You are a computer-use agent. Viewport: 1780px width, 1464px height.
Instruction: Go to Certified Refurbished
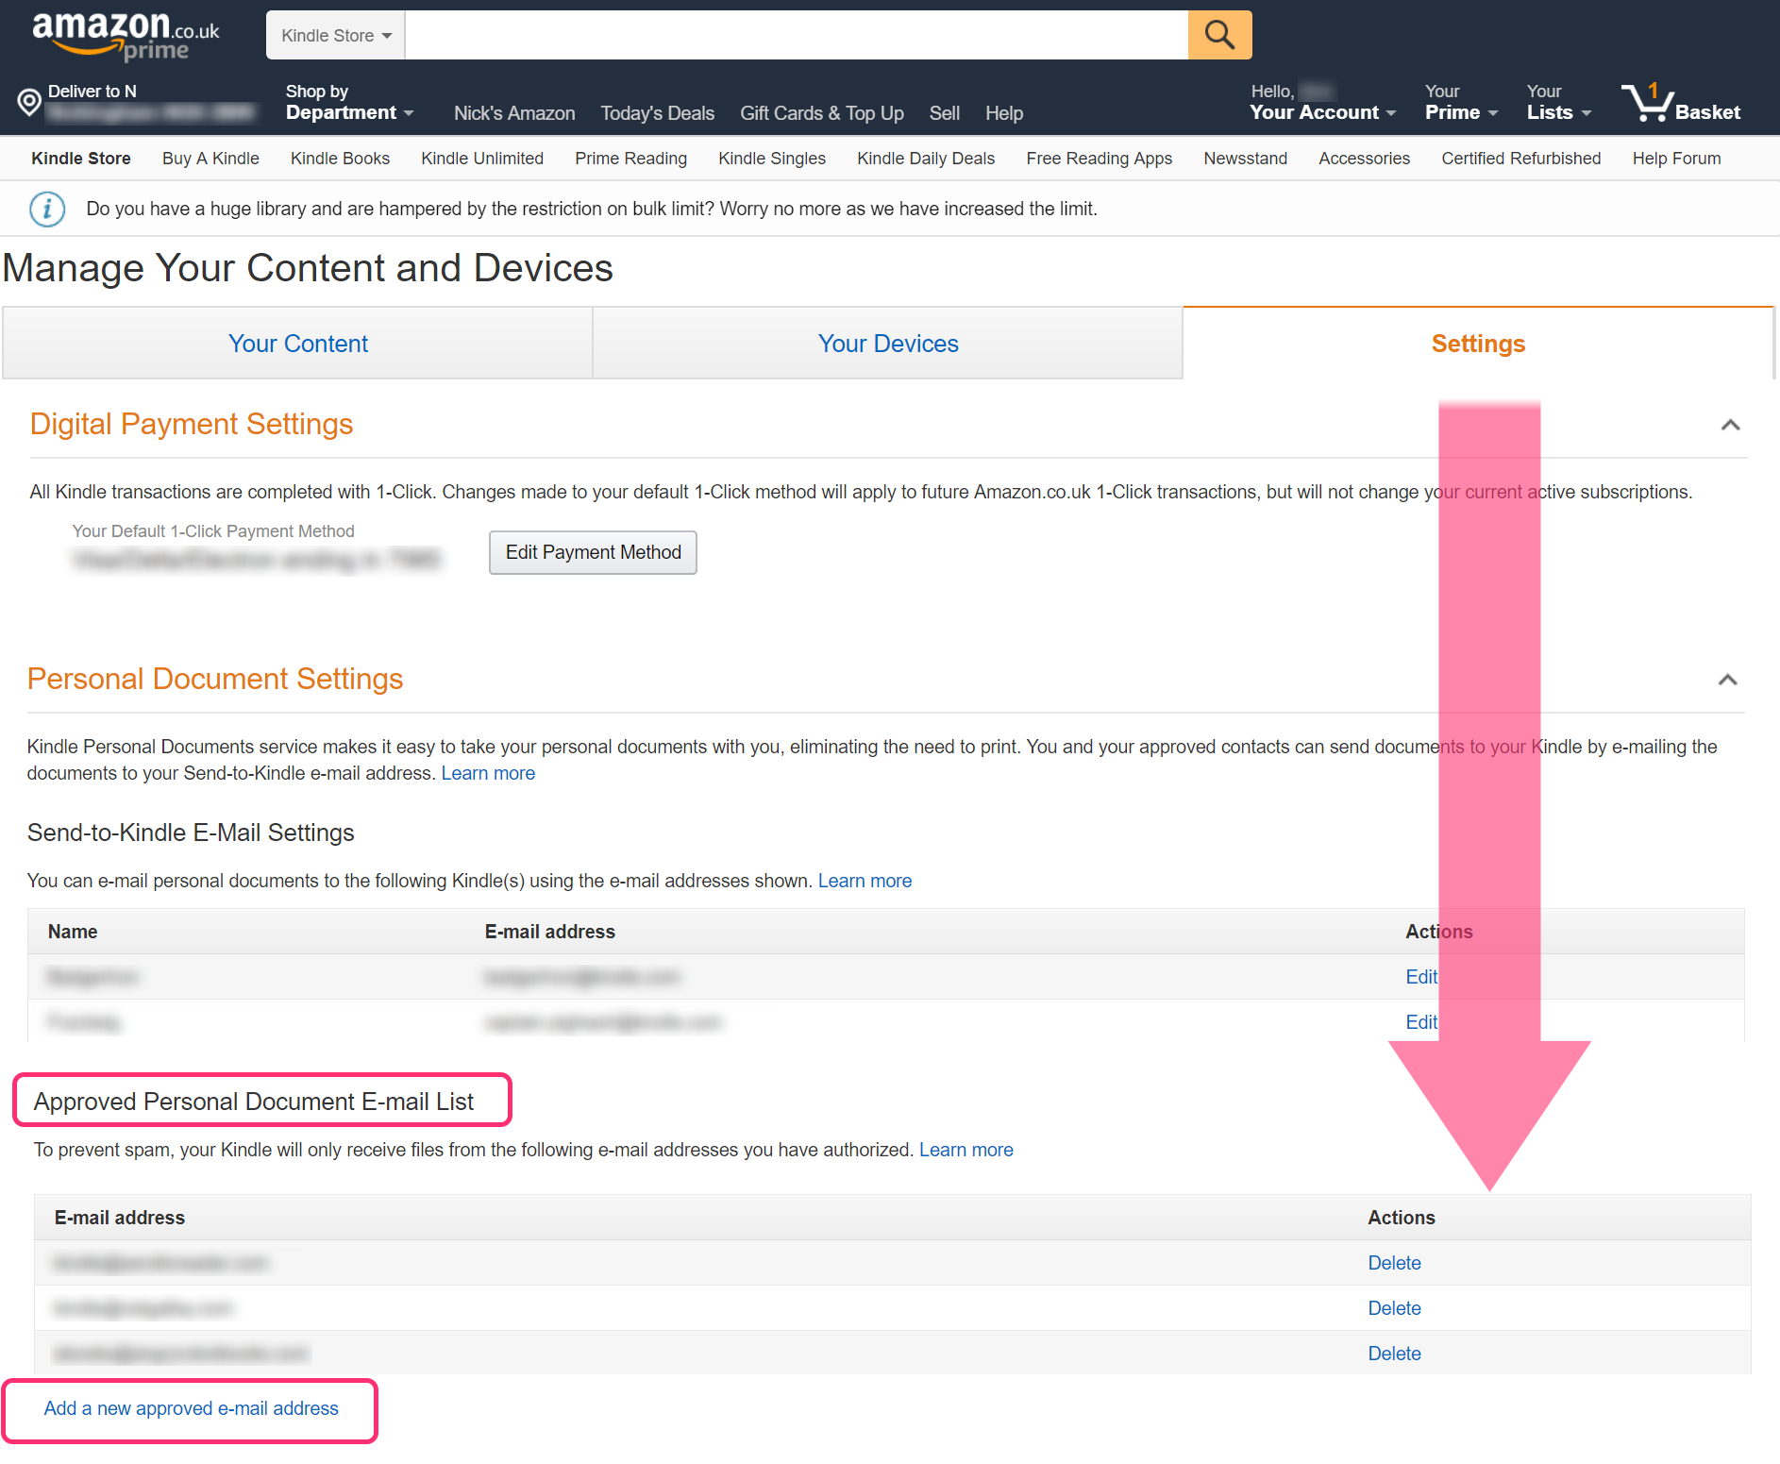coord(1520,159)
